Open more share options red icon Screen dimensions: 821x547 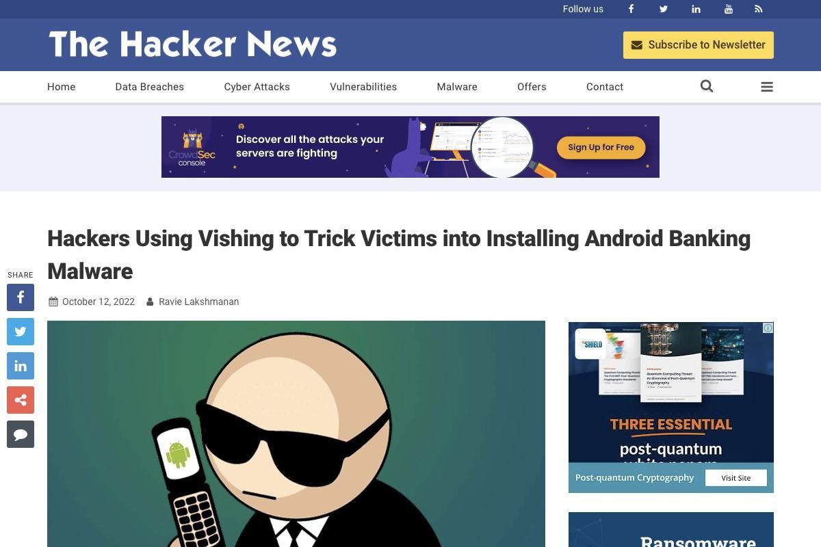point(21,400)
